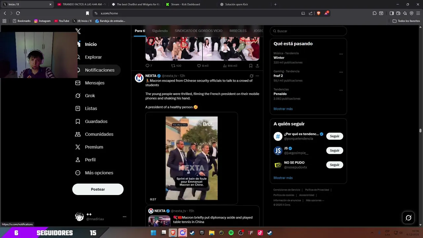The height and width of the screenshot is (238, 423).
Task: Open Política de Privacidad link
Action: tap(317, 190)
